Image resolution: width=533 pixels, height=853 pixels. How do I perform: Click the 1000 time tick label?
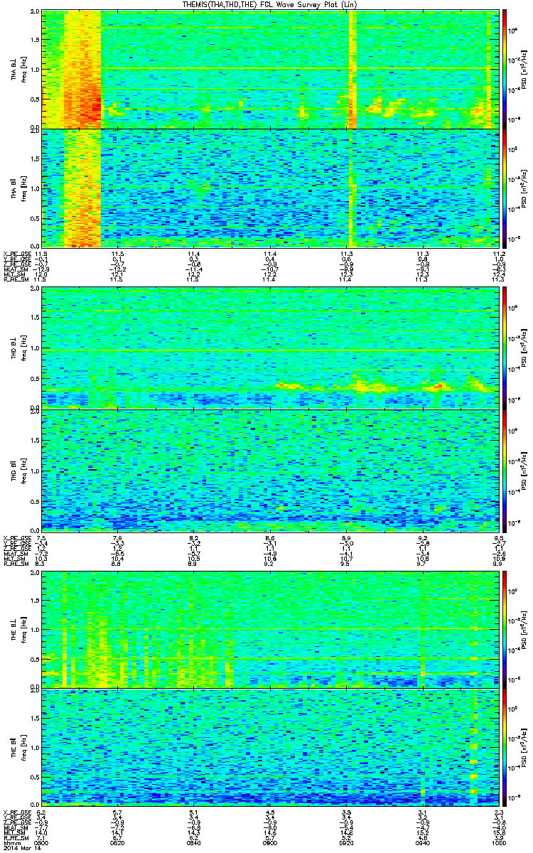point(499,844)
